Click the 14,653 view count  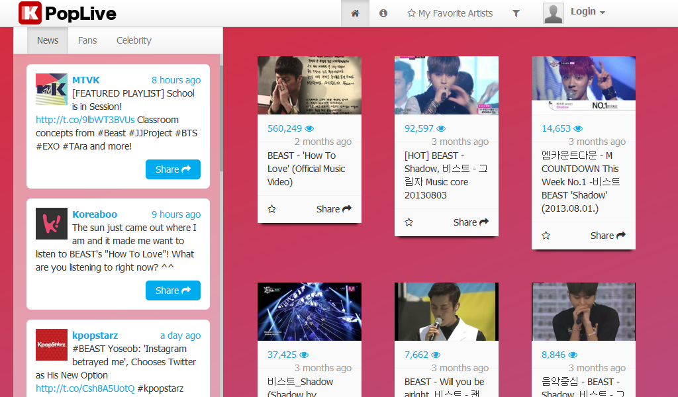click(x=556, y=128)
